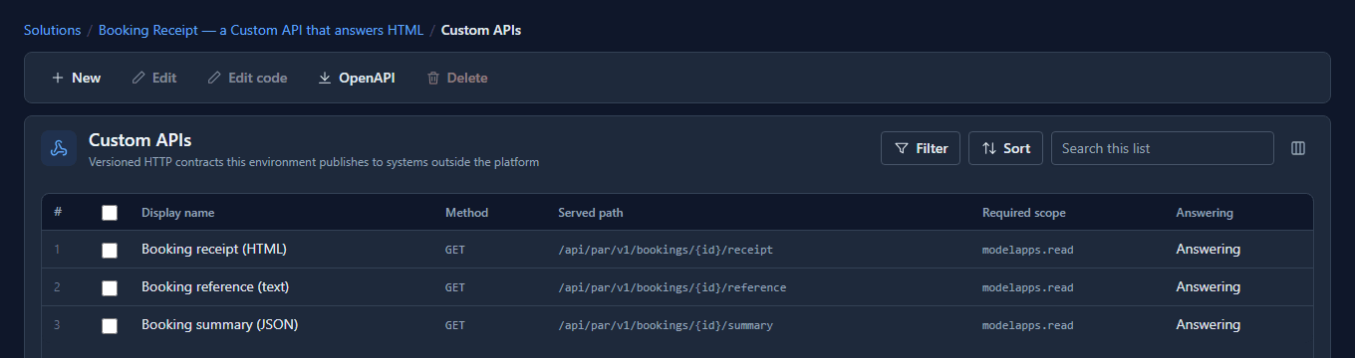Click the # column header
The image size is (1355, 358).
[x=58, y=213]
